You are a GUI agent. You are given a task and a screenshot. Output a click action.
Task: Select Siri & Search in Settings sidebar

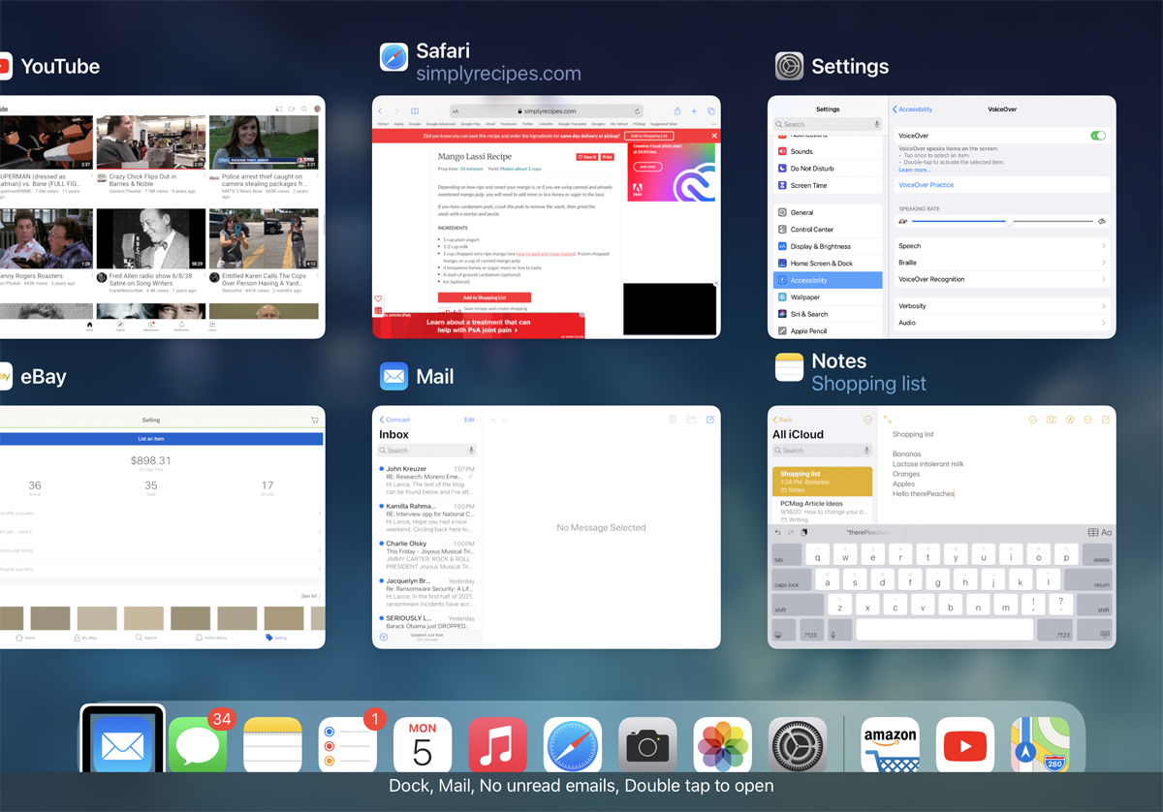[x=828, y=314]
